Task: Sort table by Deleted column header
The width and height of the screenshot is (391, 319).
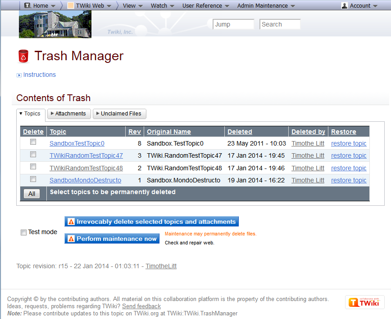Action: [240, 132]
